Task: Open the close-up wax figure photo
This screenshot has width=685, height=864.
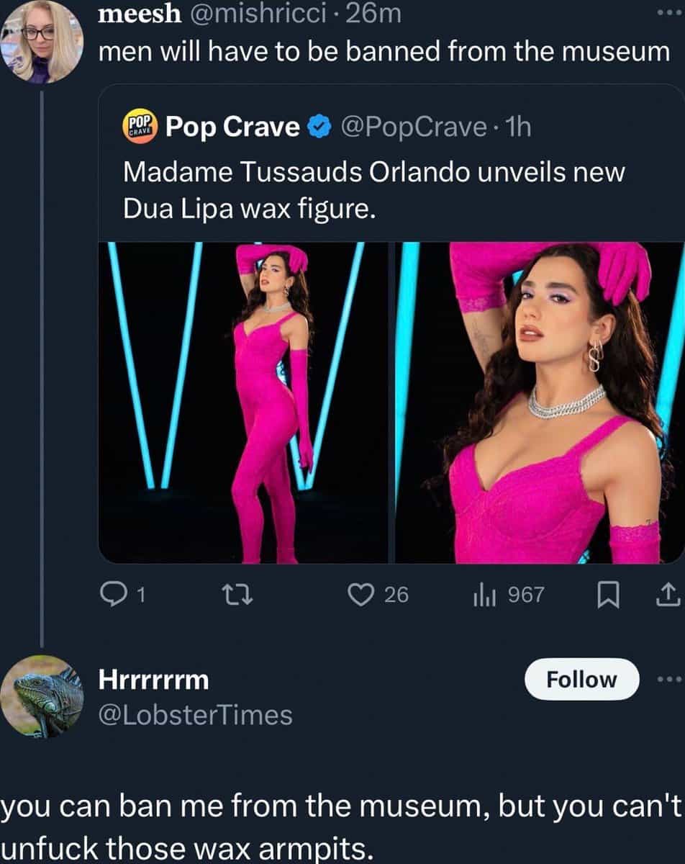Action: tap(538, 403)
